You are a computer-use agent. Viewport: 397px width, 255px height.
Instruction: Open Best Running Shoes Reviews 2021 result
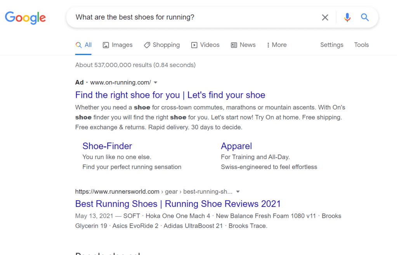pos(178,204)
